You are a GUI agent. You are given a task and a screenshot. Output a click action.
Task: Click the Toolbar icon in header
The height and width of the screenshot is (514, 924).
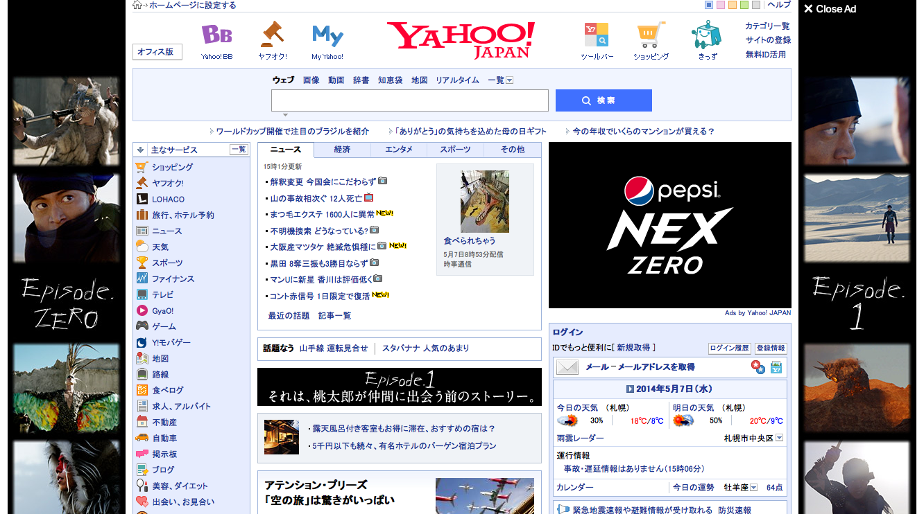tap(597, 35)
